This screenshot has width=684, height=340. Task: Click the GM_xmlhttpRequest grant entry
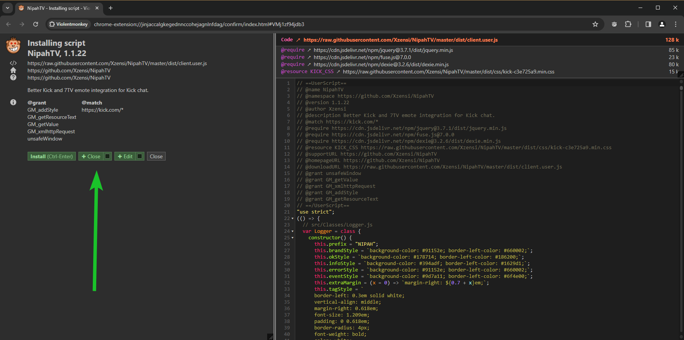click(51, 131)
